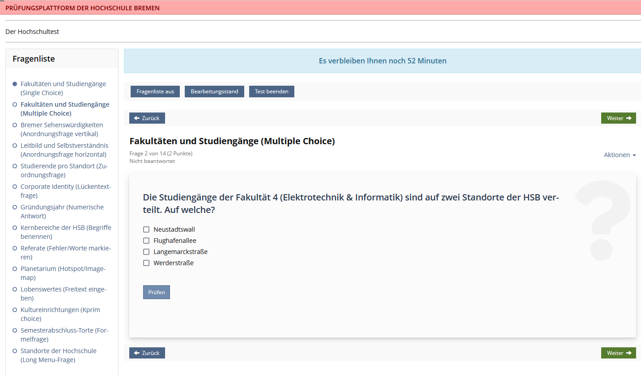Click the Neustadtswall answer label

click(174, 229)
